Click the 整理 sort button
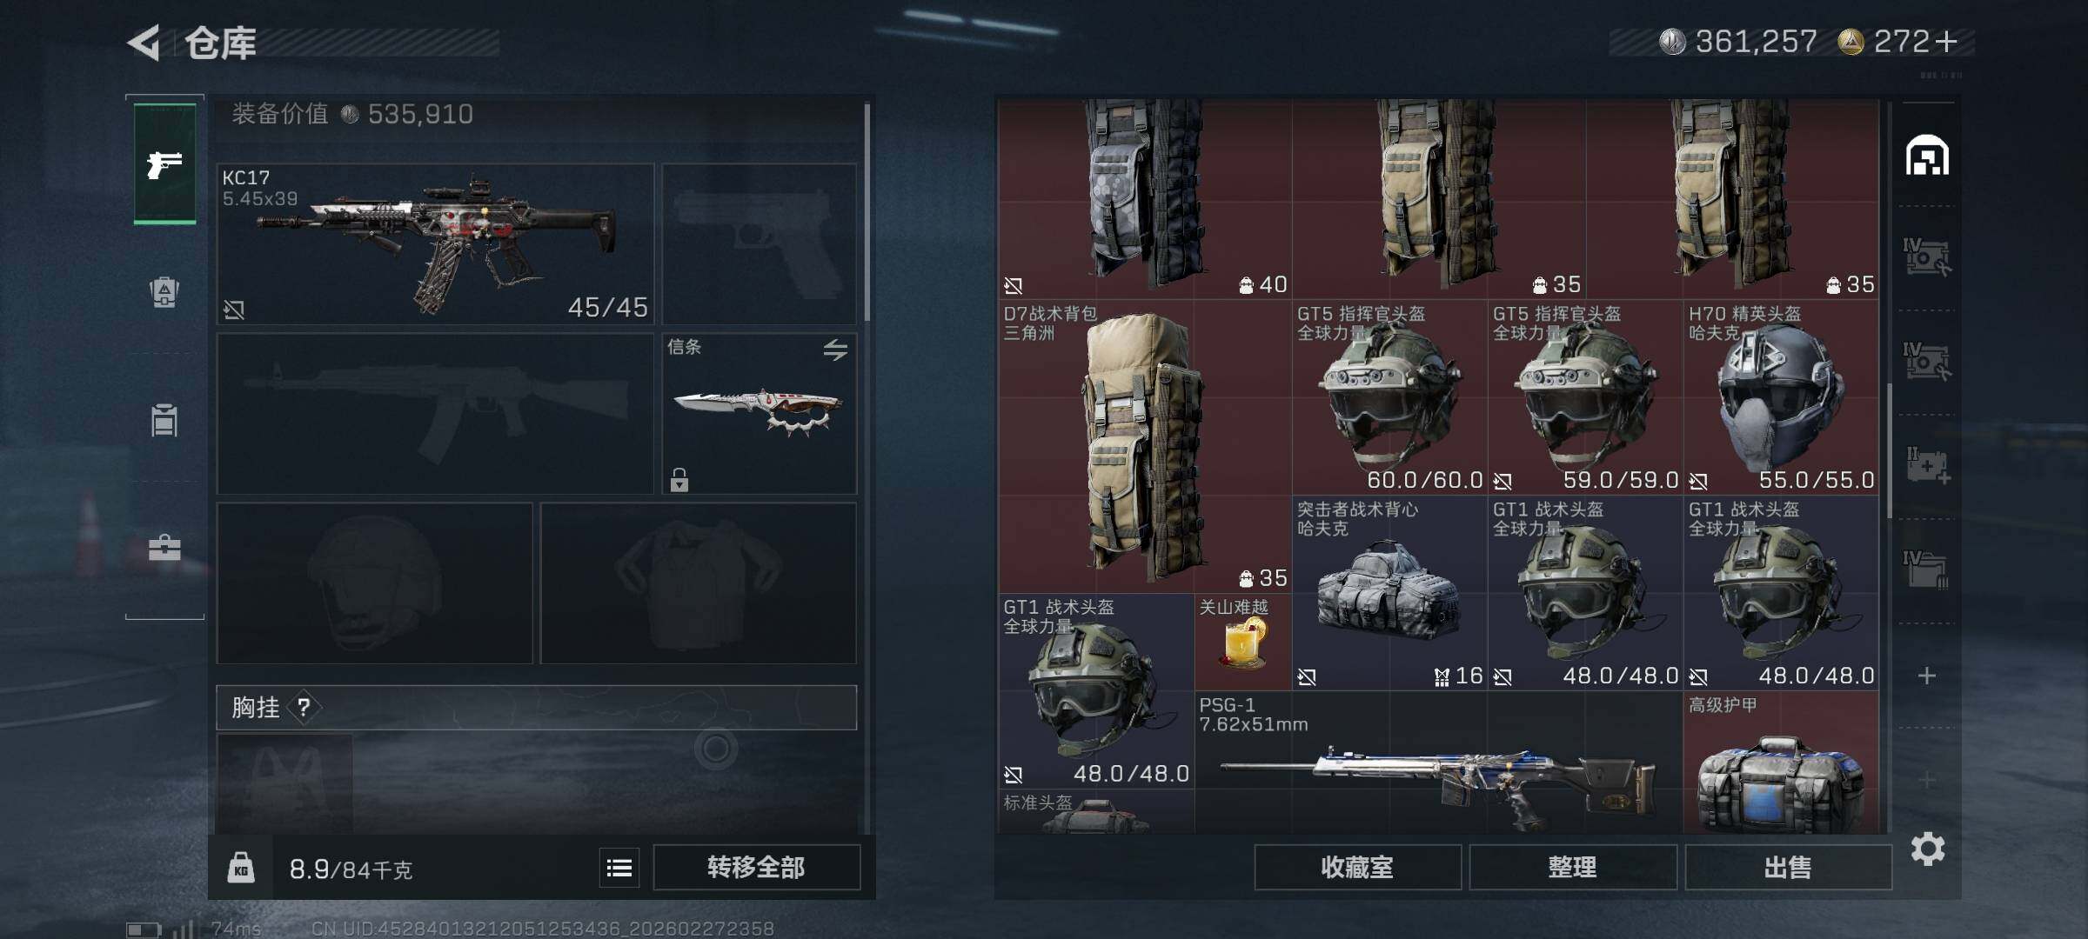Screen dimensions: 2088x939 pos(1572,867)
